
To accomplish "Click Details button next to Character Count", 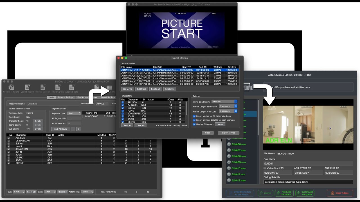I will click(x=38, y=121).
